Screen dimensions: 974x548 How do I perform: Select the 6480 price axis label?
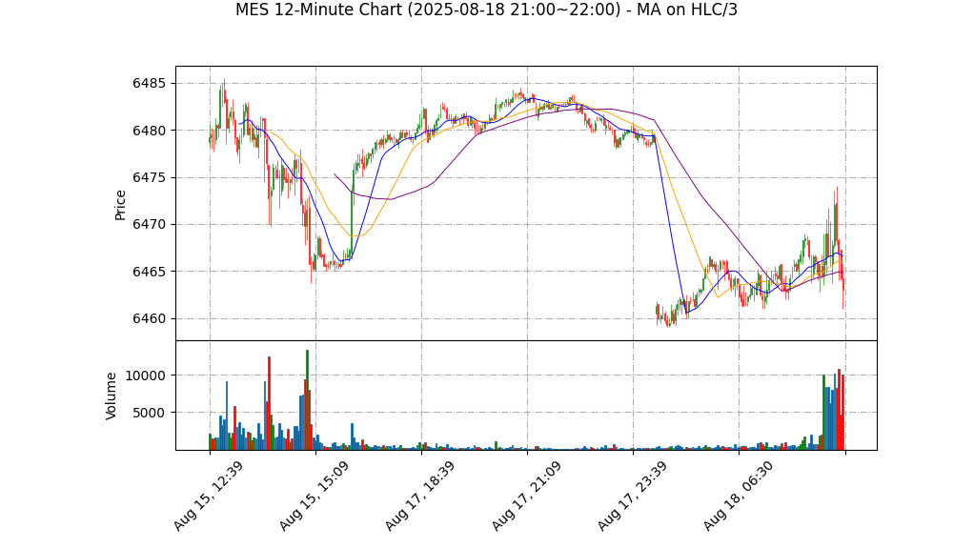(149, 131)
